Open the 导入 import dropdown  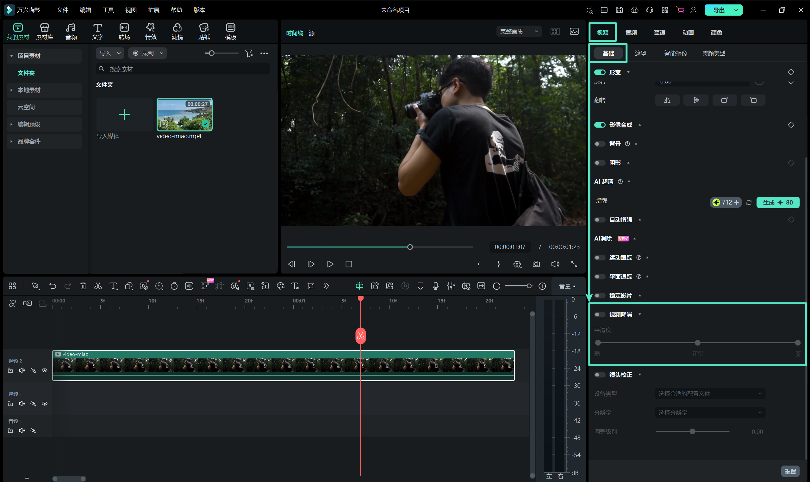110,53
